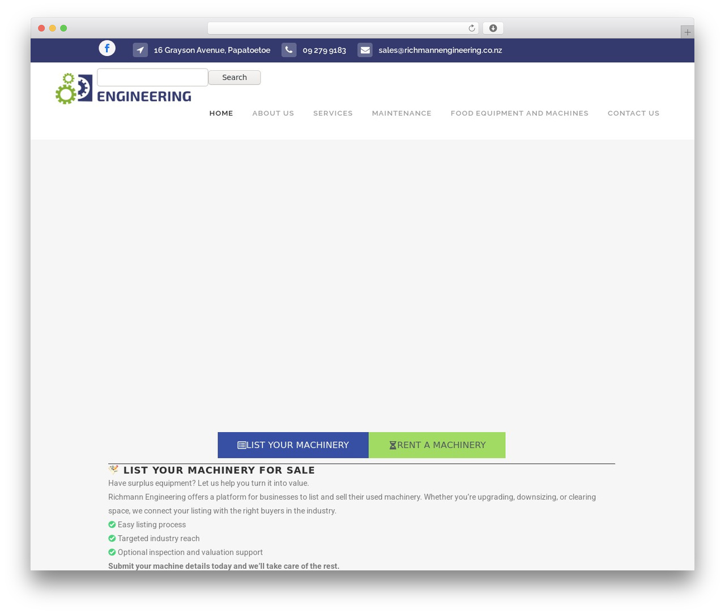Open the Facebook page icon
The height and width of the screenshot is (614, 725).
click(x=107, y=48)
